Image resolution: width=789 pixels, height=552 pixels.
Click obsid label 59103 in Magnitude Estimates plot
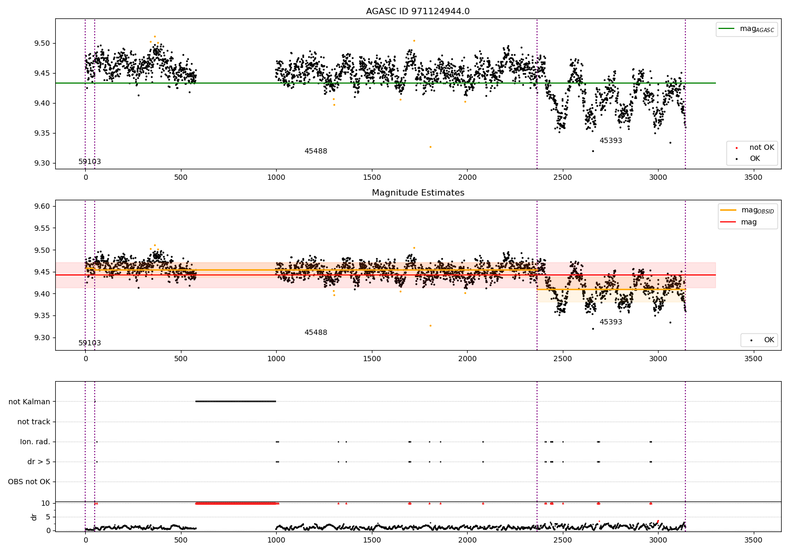pyautogui.click(x=90, y=343)
